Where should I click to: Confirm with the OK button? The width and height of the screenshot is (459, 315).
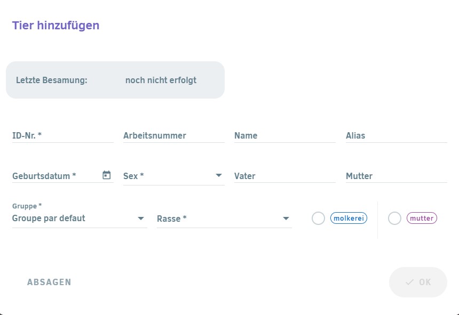point(418,282)
